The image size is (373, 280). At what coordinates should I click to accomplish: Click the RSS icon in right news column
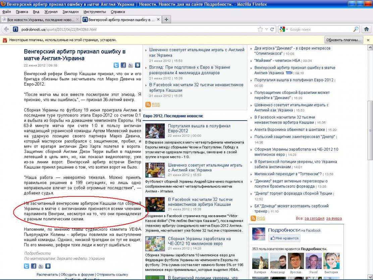coord(253,218)
